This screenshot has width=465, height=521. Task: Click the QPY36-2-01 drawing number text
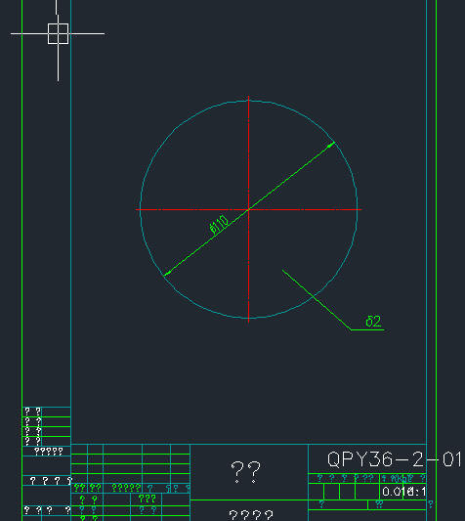tap(395, 459)
